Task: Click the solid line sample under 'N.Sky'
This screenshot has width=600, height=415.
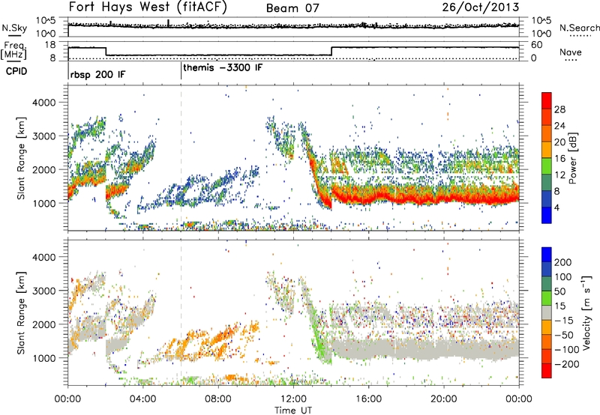Action: click(x=14, y=35)
